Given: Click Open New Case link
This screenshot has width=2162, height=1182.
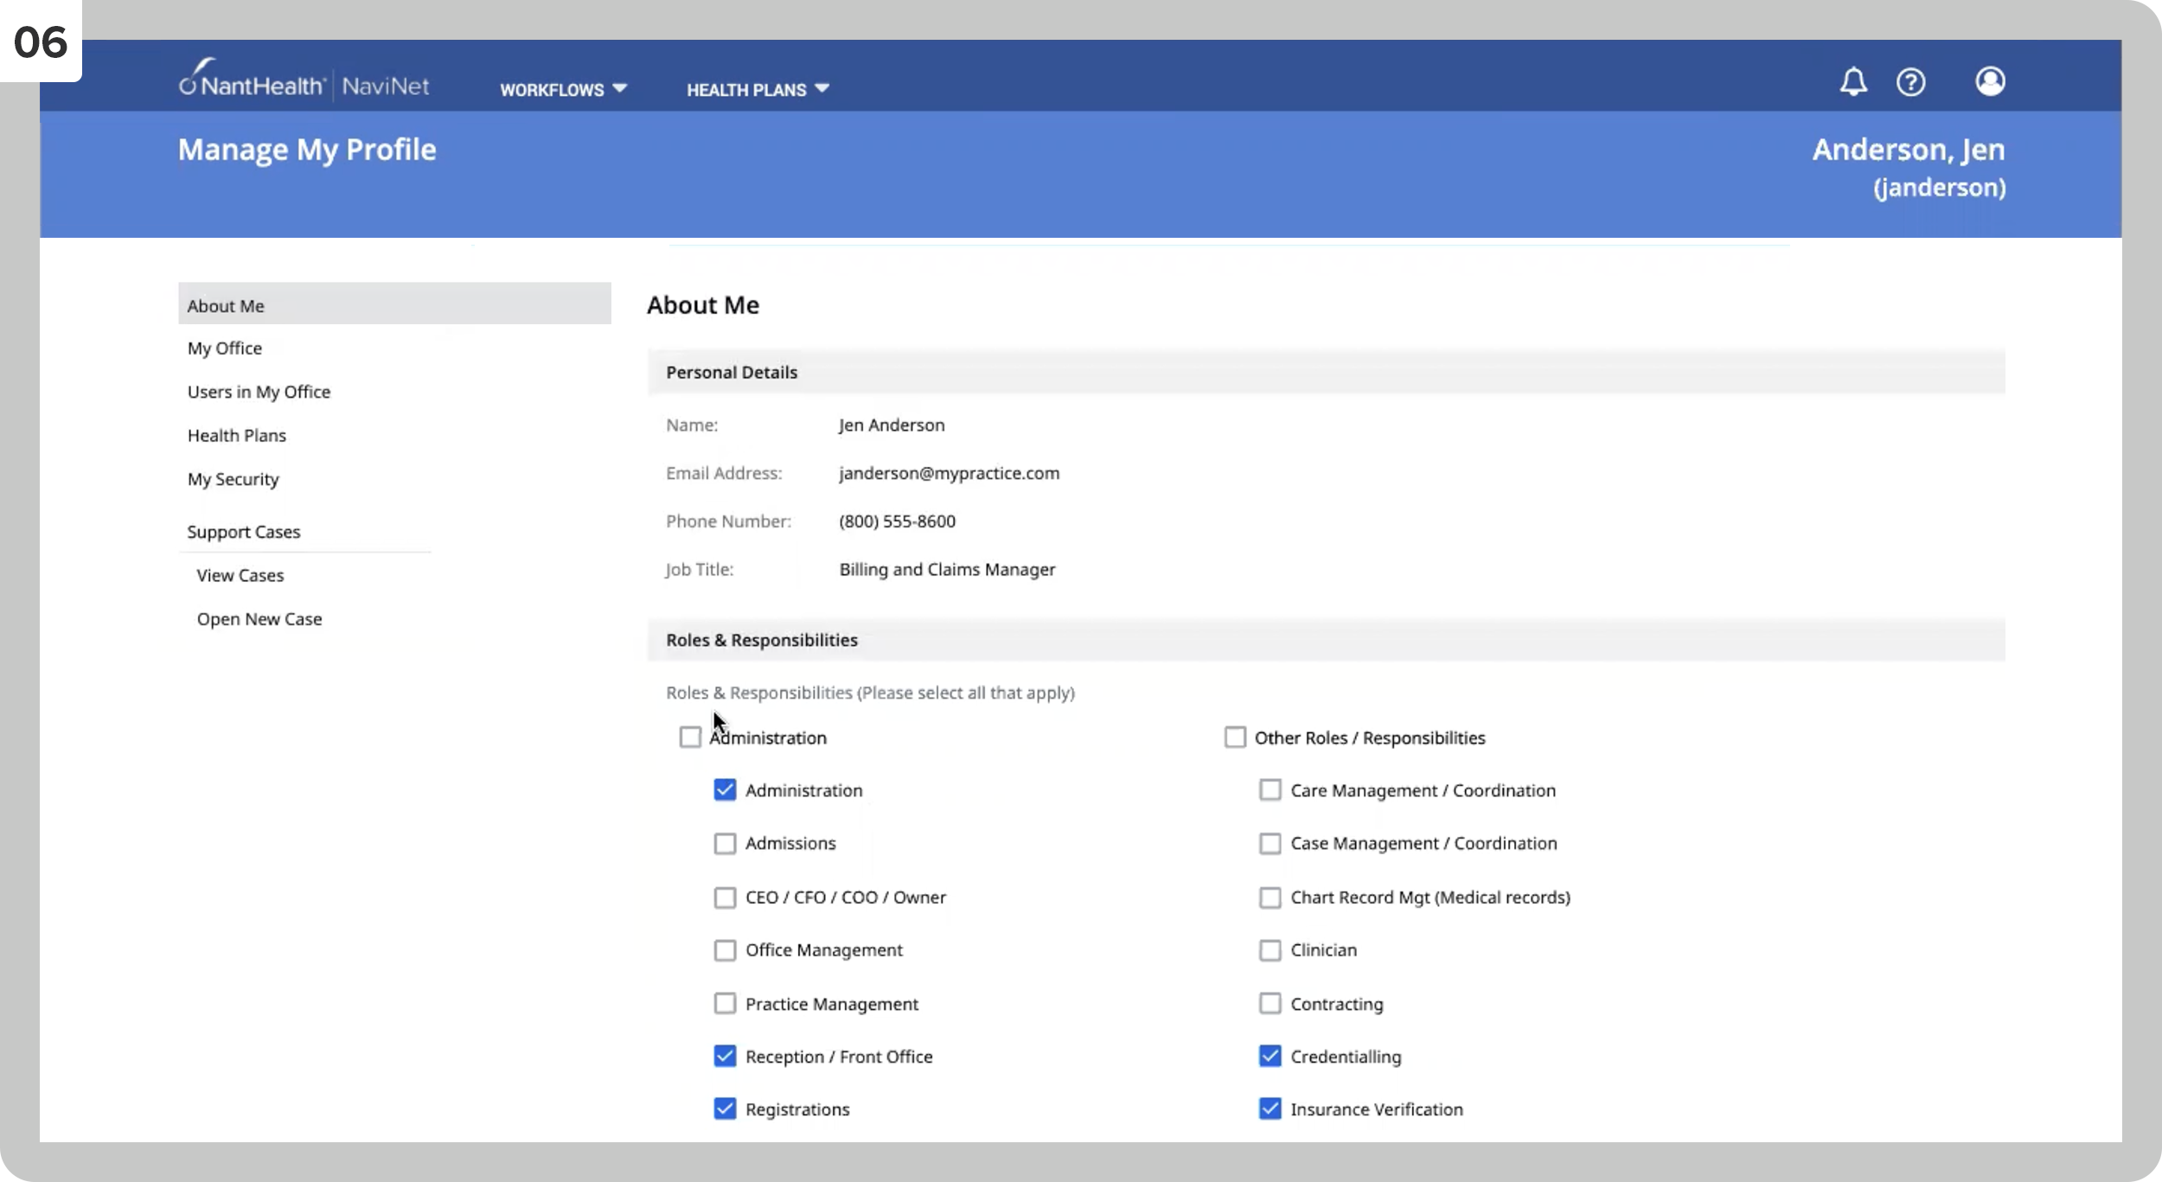Looking at the screenshot, I should (259, 619).
